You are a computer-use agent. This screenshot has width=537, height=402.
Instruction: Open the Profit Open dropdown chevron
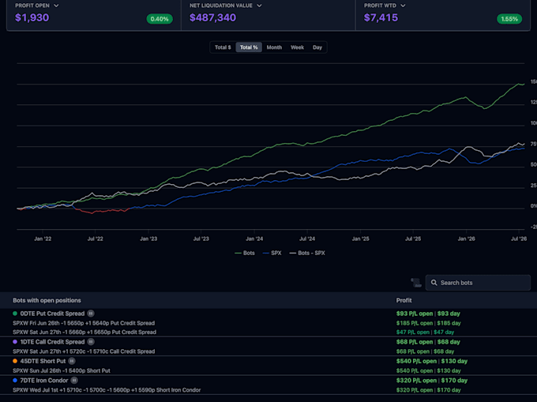56,6
